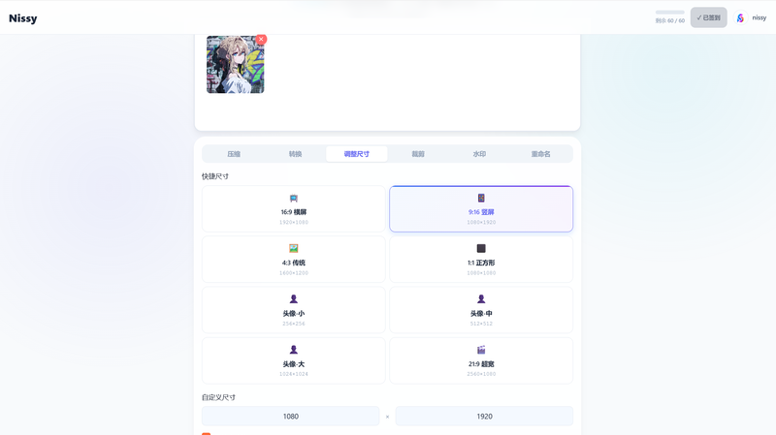Choose the 16:9 横屏 preset
The width and height of the screenshot is (776, 435).
click(294, 208)
